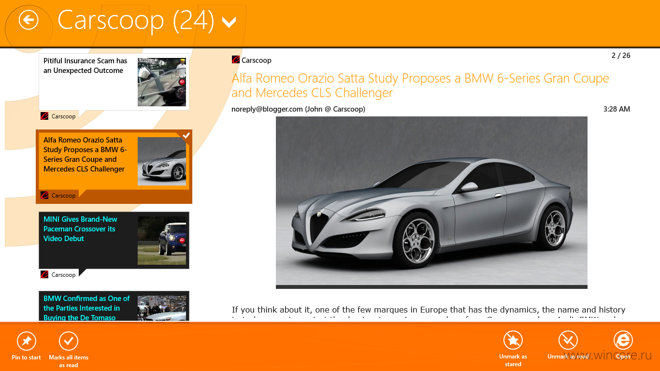Screen dimensions: 660x371
Task: Click the large silver Alfa Romeo concept image
Action: (431, 202)
